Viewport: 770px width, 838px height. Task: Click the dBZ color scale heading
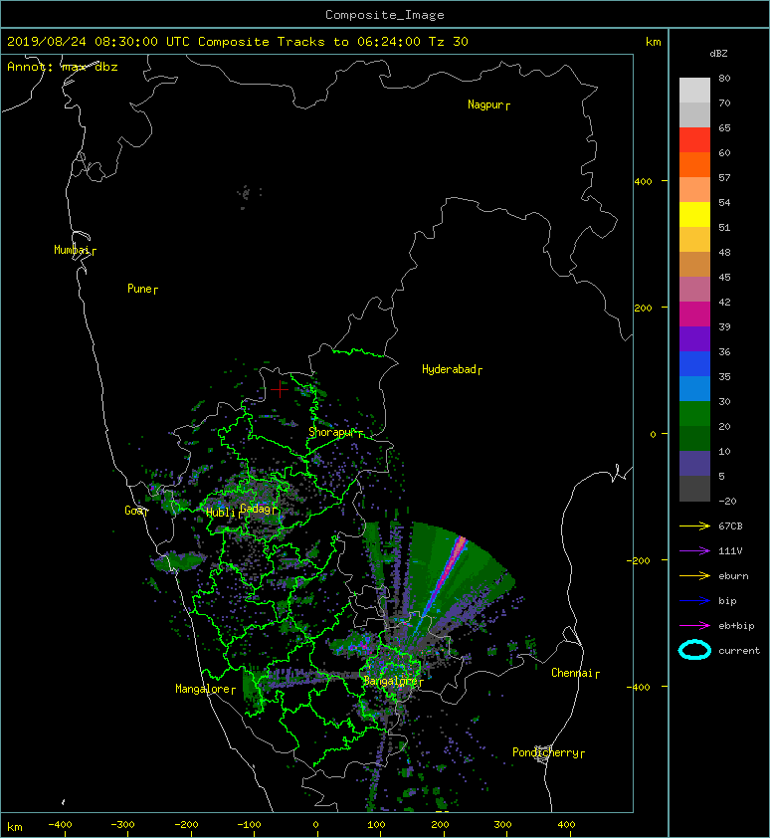(x=718, y=54)
